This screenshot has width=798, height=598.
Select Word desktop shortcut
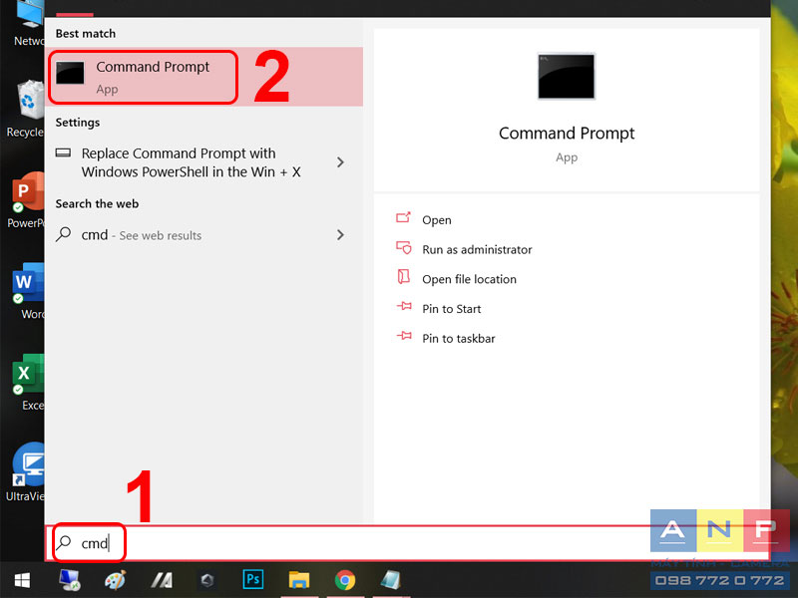coord(28,291)
